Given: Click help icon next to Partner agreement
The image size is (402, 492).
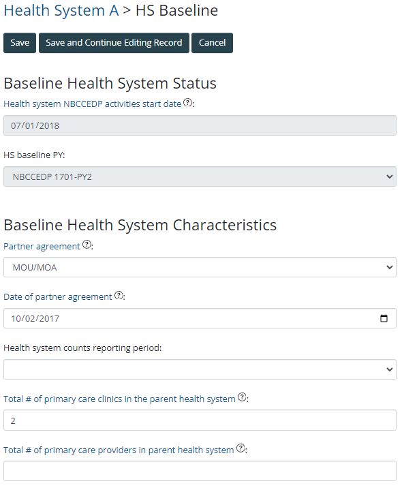Looking at the screenshot, I should point(87,245).
